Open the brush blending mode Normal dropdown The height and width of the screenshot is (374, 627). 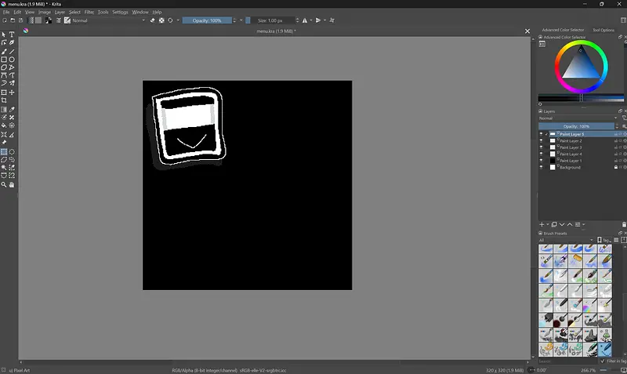coord(110,20)
